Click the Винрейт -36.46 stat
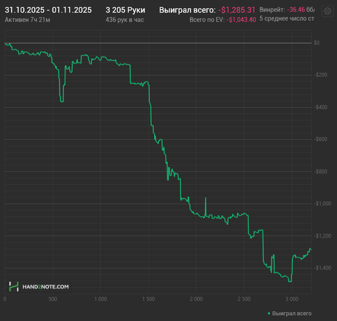 287,10
